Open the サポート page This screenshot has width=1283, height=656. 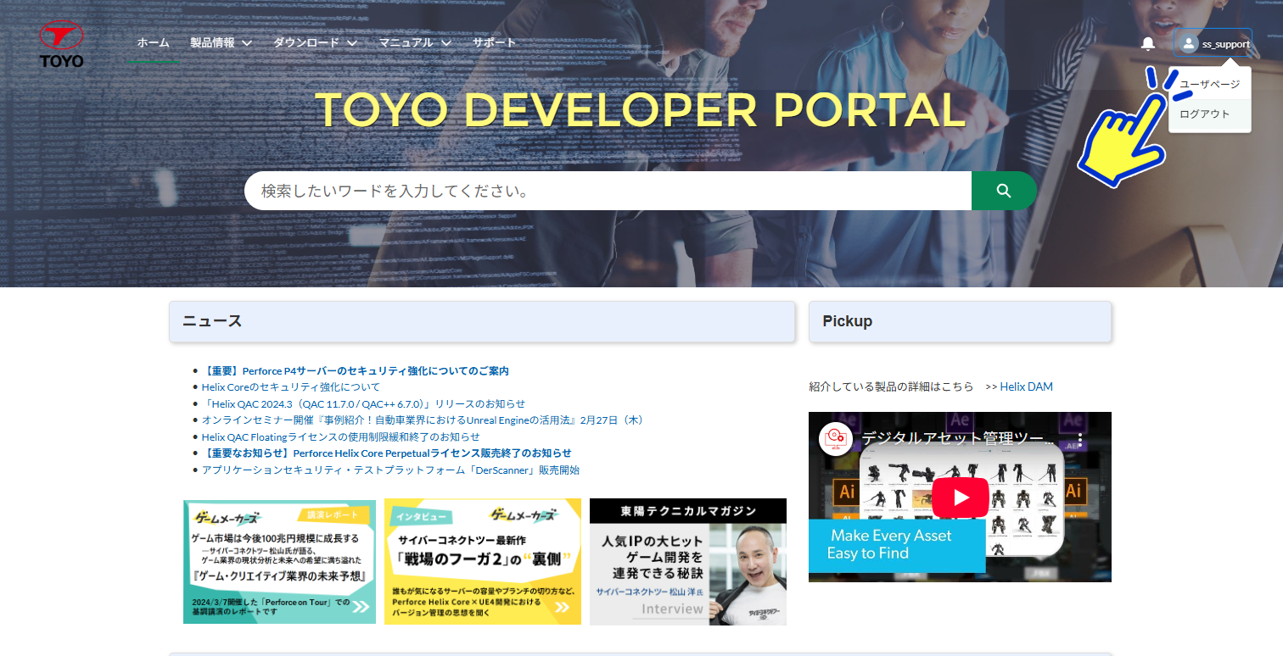[x=494, y=43]
